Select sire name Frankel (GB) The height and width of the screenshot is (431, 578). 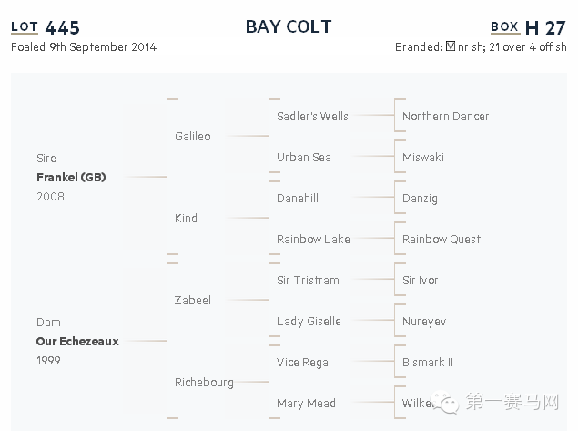[71, 178]
